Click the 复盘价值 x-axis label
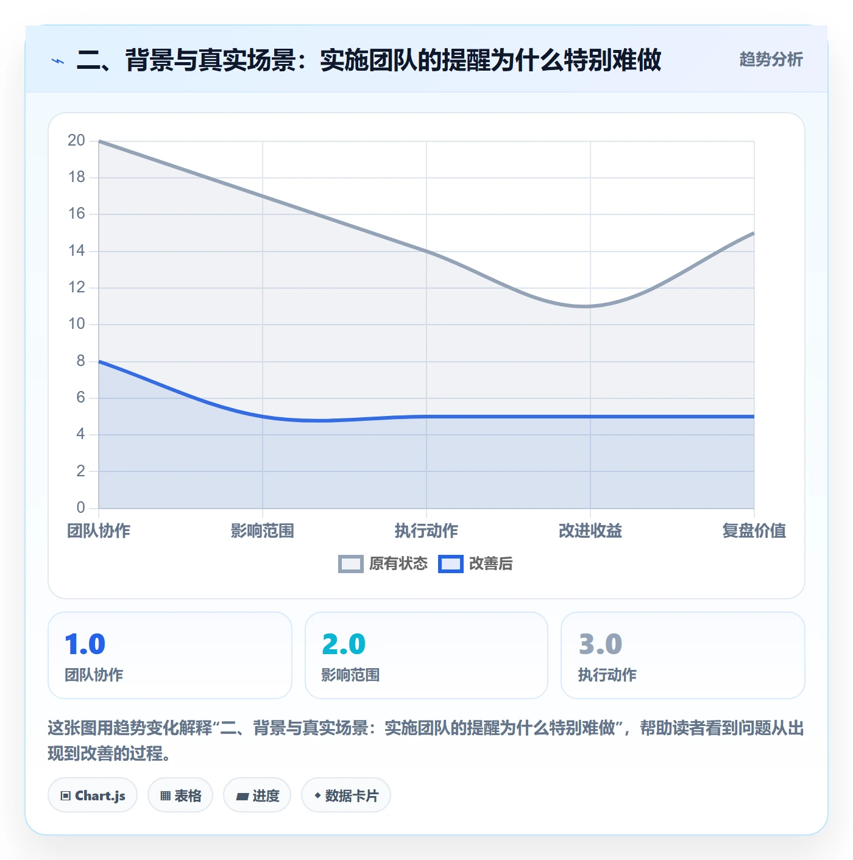The image size is (853, 860). coord(754,531)
